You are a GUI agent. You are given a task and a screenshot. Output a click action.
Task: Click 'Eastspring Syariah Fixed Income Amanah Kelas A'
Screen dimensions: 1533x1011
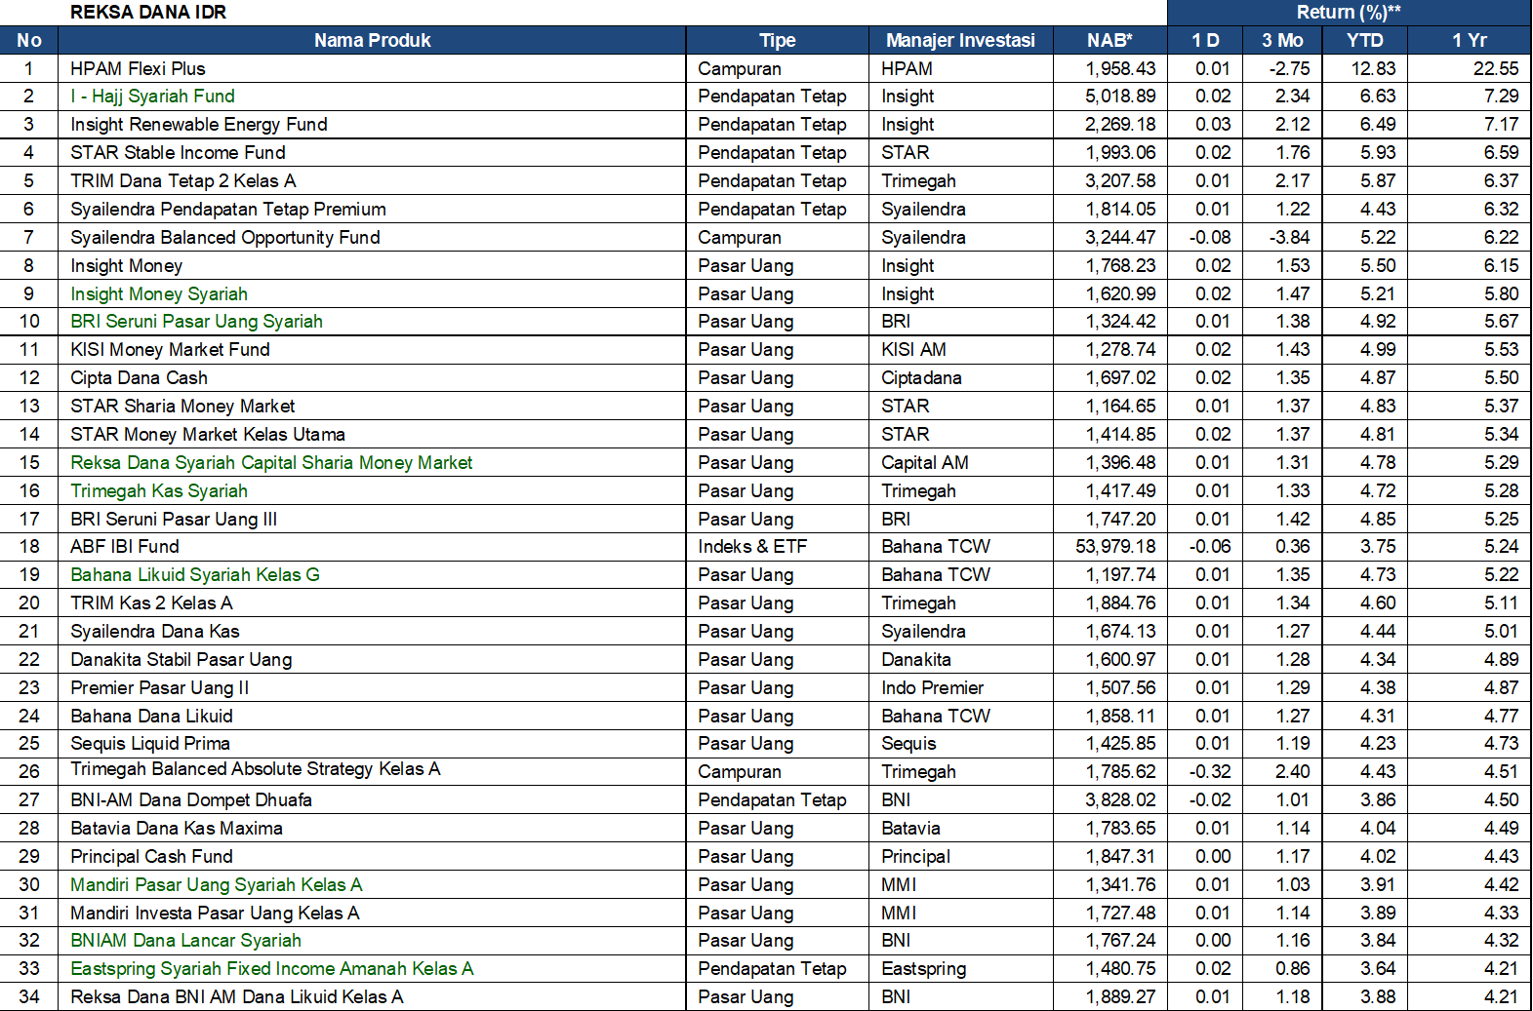click(x=272, y=968)
